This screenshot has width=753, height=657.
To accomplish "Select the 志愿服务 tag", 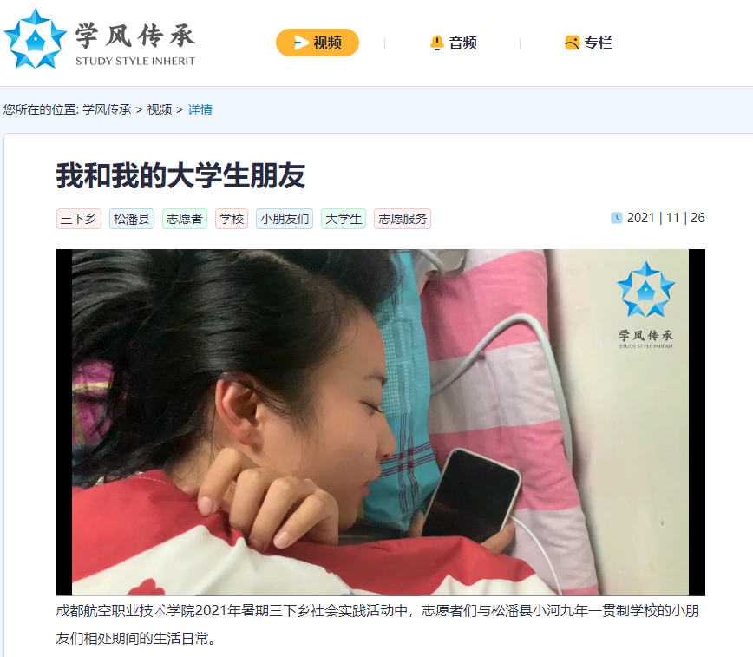I will [403, 219].
